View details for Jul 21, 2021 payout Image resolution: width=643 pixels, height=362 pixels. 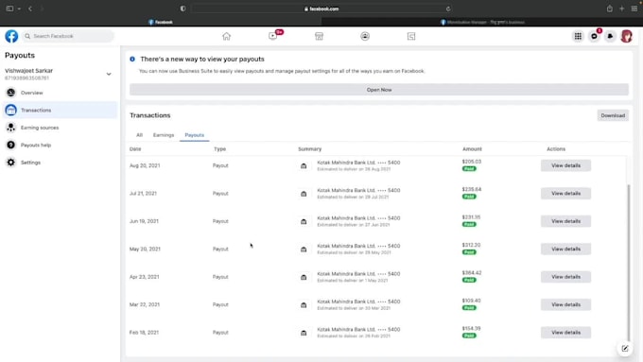coord(565,194)
